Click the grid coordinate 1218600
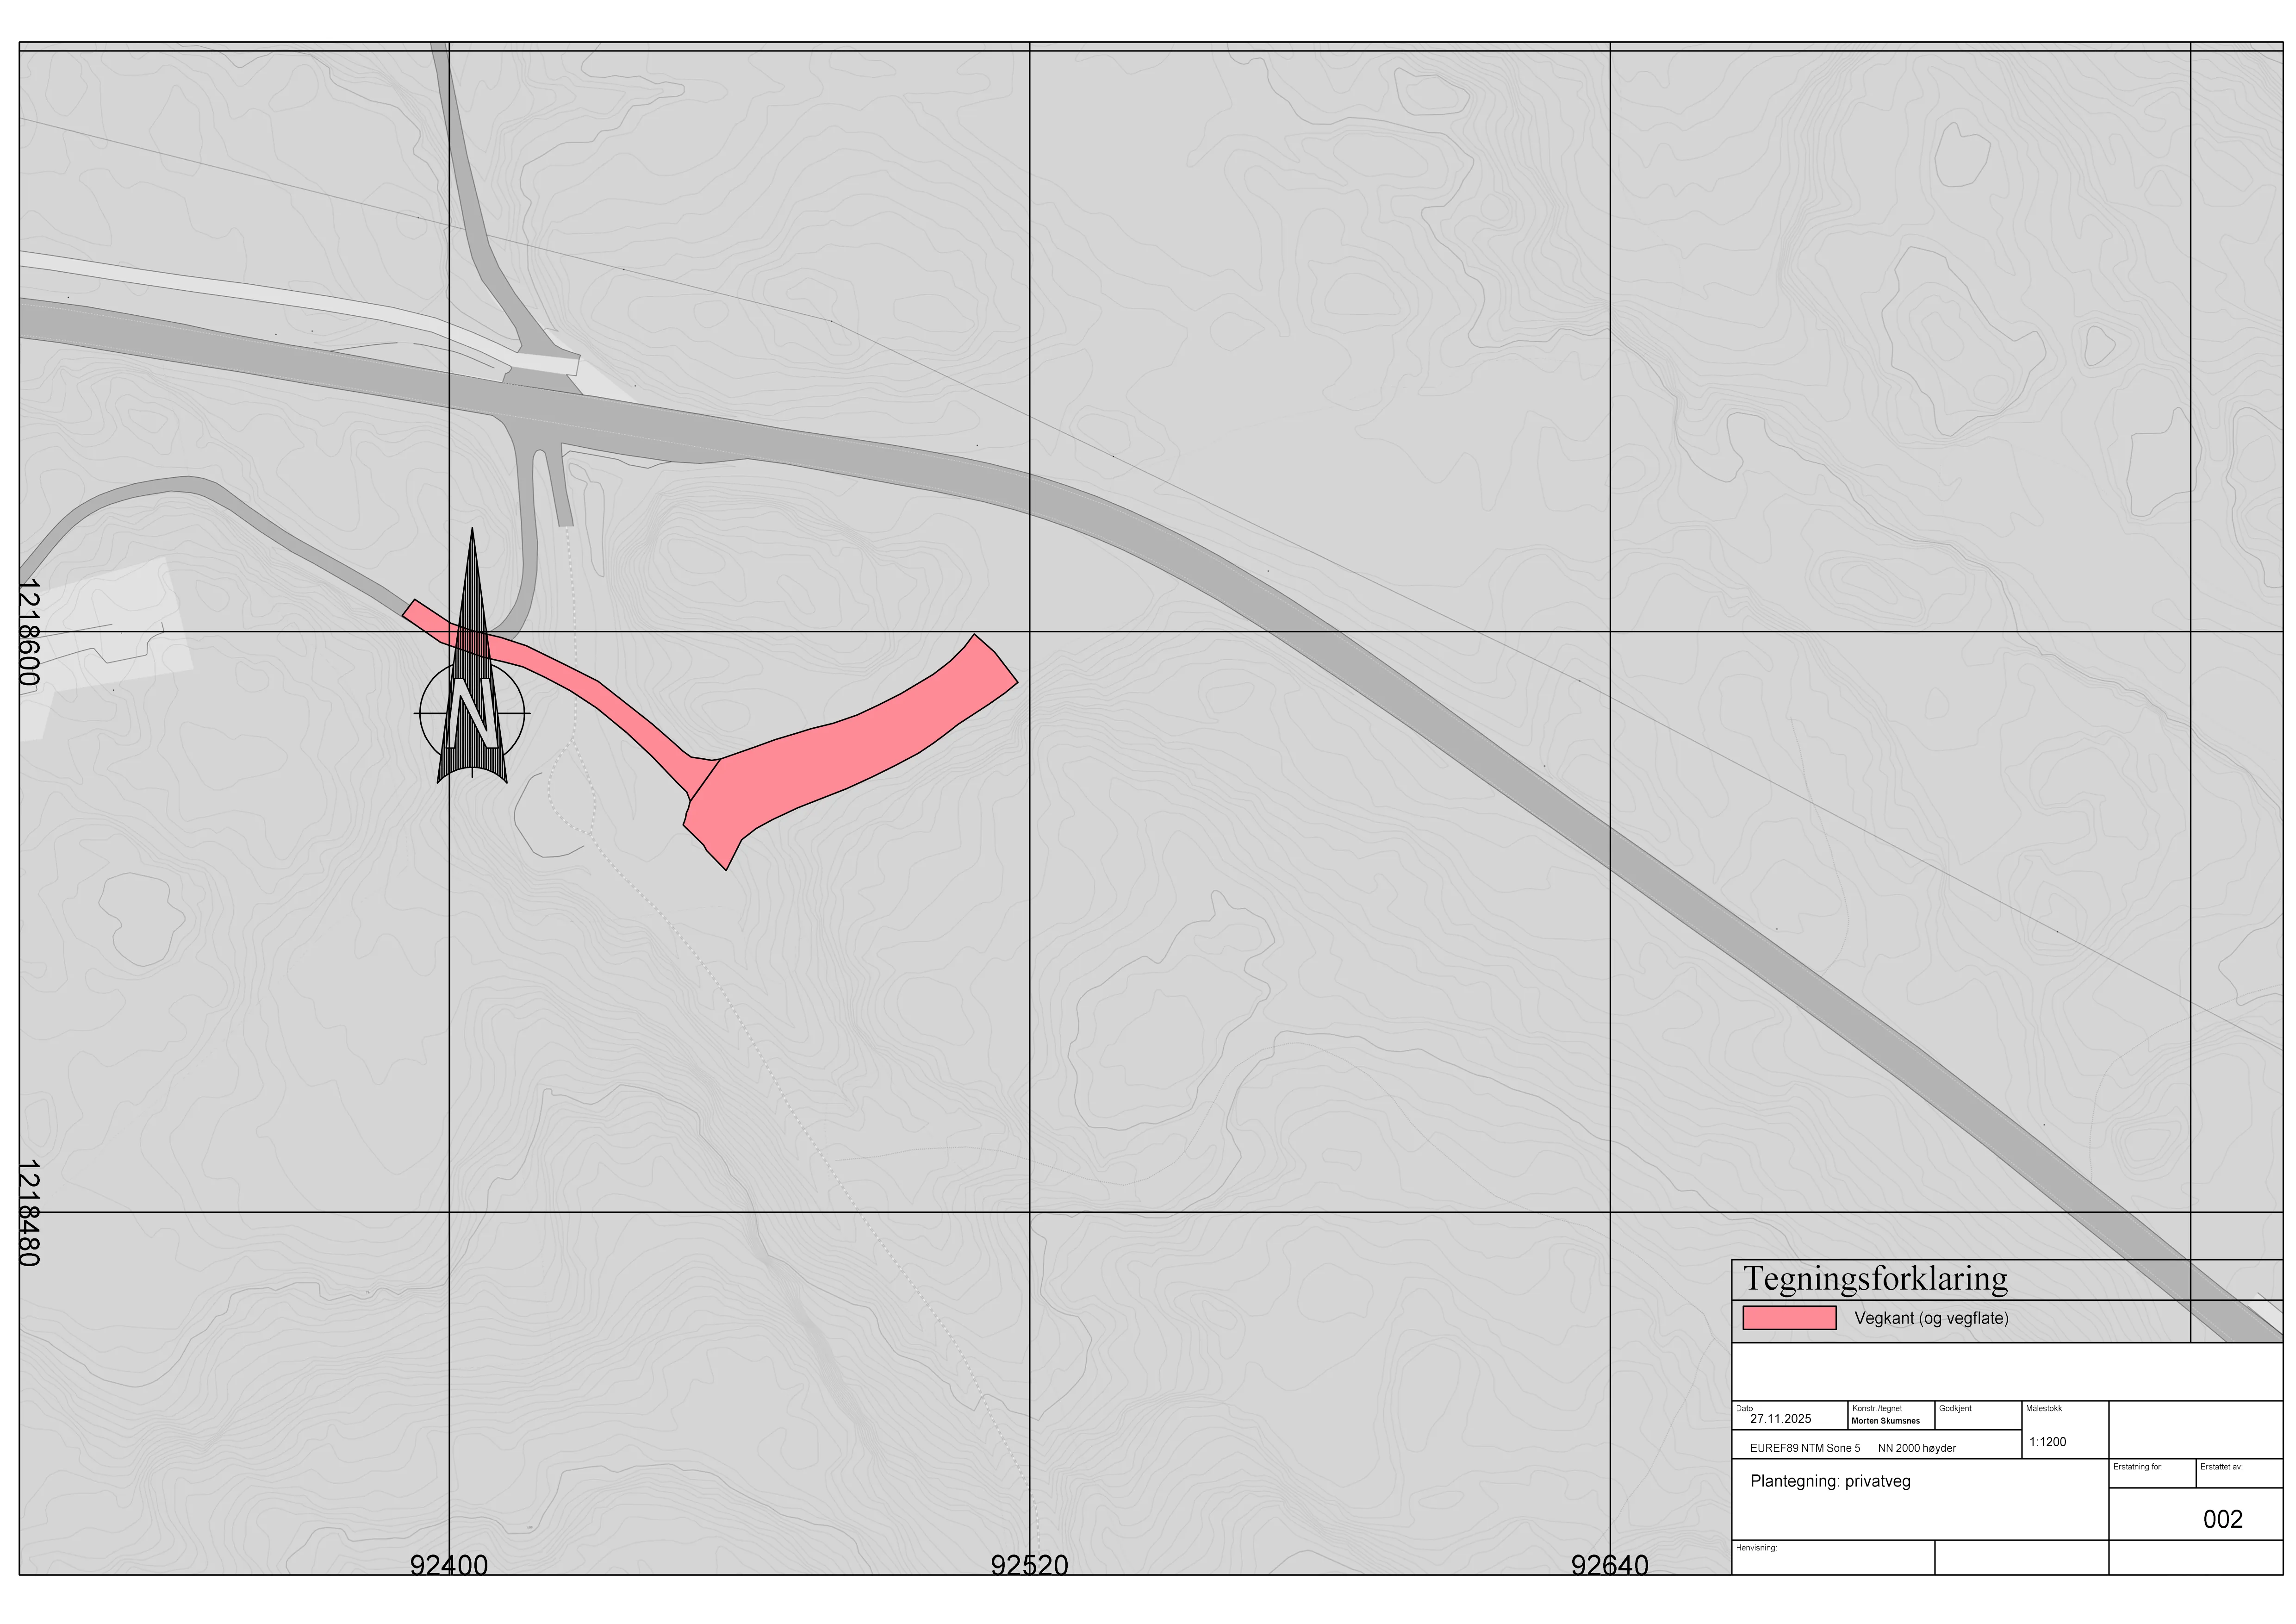Viewport: 2296px width, 1624px height. (x=29, y=632)
